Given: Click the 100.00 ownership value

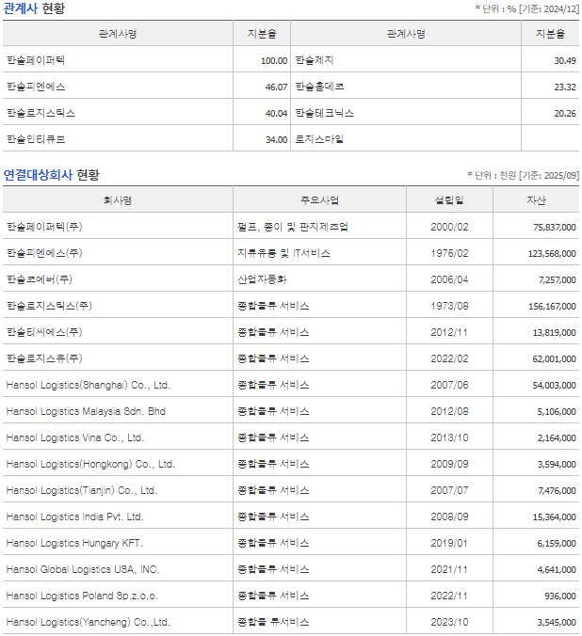Looking at the screenshot, I should (274, 61).
